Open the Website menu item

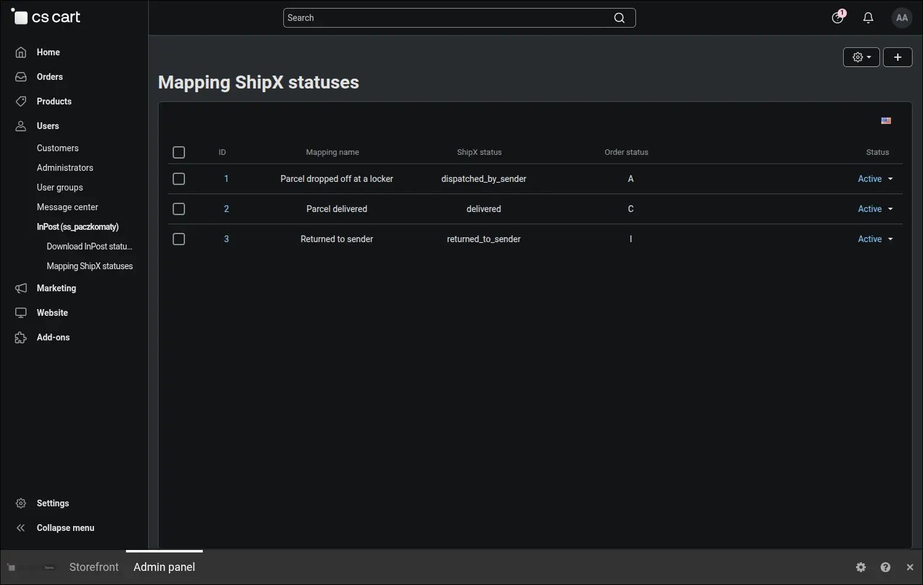tap(52, 313)
